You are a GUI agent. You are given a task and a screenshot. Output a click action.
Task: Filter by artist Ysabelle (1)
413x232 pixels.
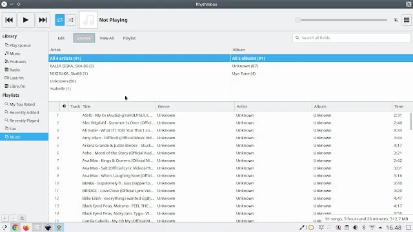point(139,89)
